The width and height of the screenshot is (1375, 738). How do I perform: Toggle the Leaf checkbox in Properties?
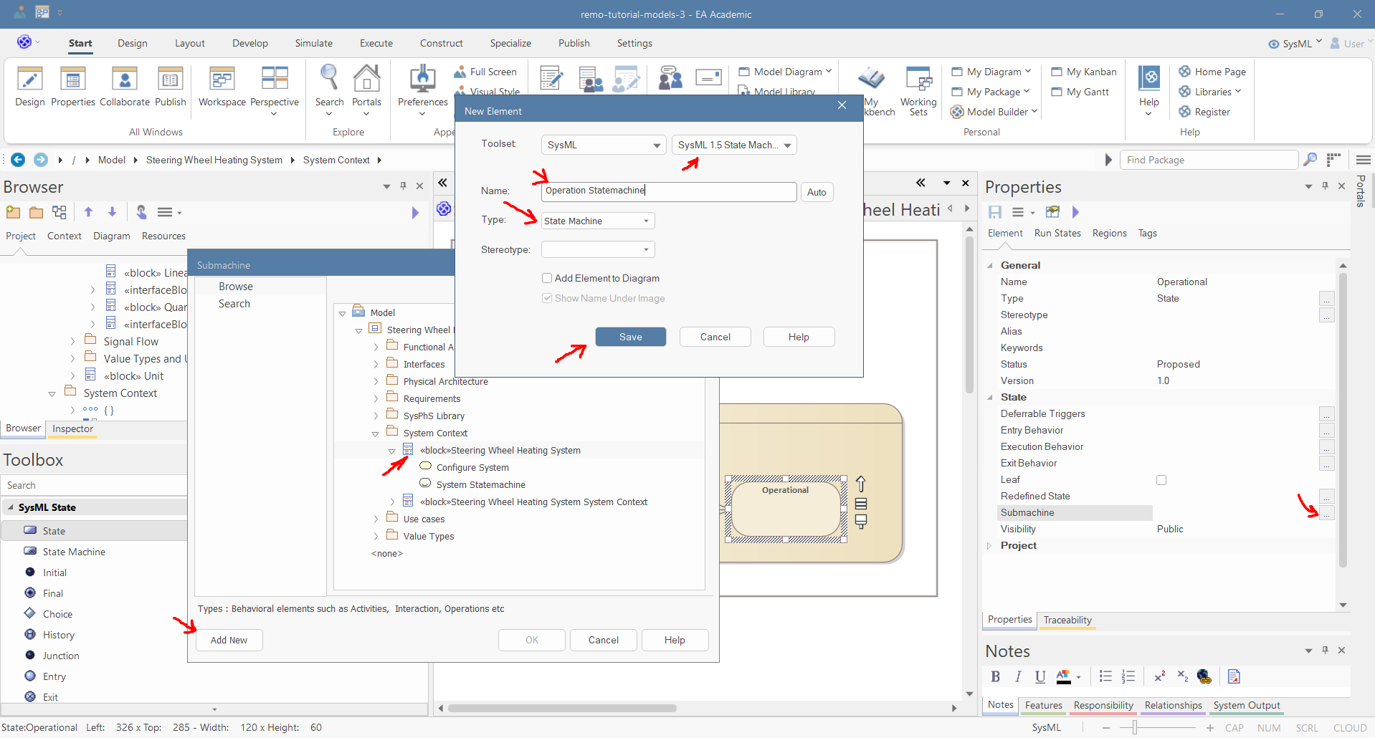(x=1161, y=480)
